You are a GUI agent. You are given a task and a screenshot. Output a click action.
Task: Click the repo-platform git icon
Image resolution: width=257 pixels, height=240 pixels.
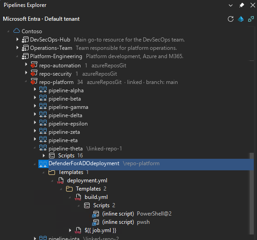click(34, 81)
